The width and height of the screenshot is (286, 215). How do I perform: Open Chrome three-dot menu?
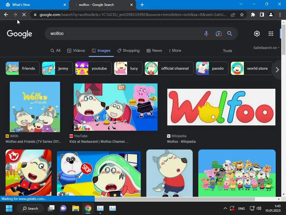click(280, 15)
